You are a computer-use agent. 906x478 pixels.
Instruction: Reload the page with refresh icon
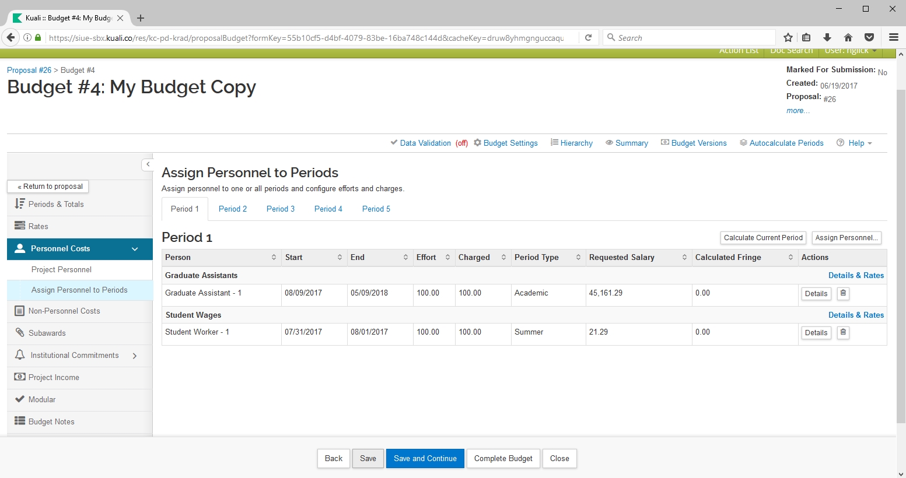point(589,37)
